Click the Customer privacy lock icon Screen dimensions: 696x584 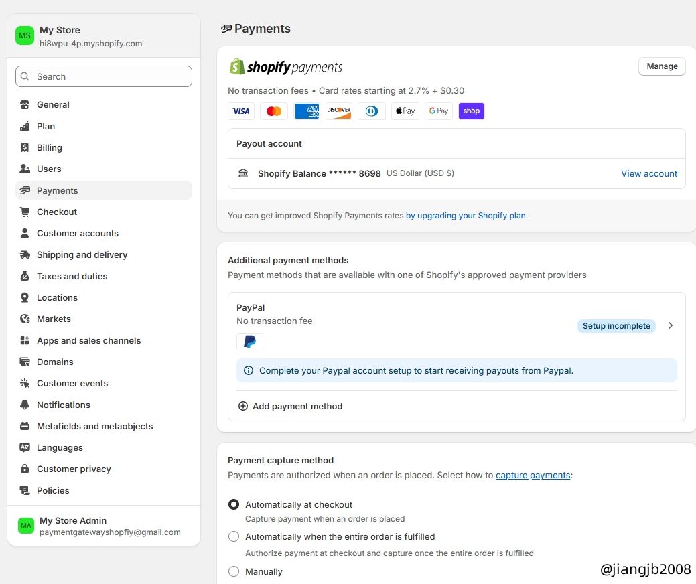(25, 469)
